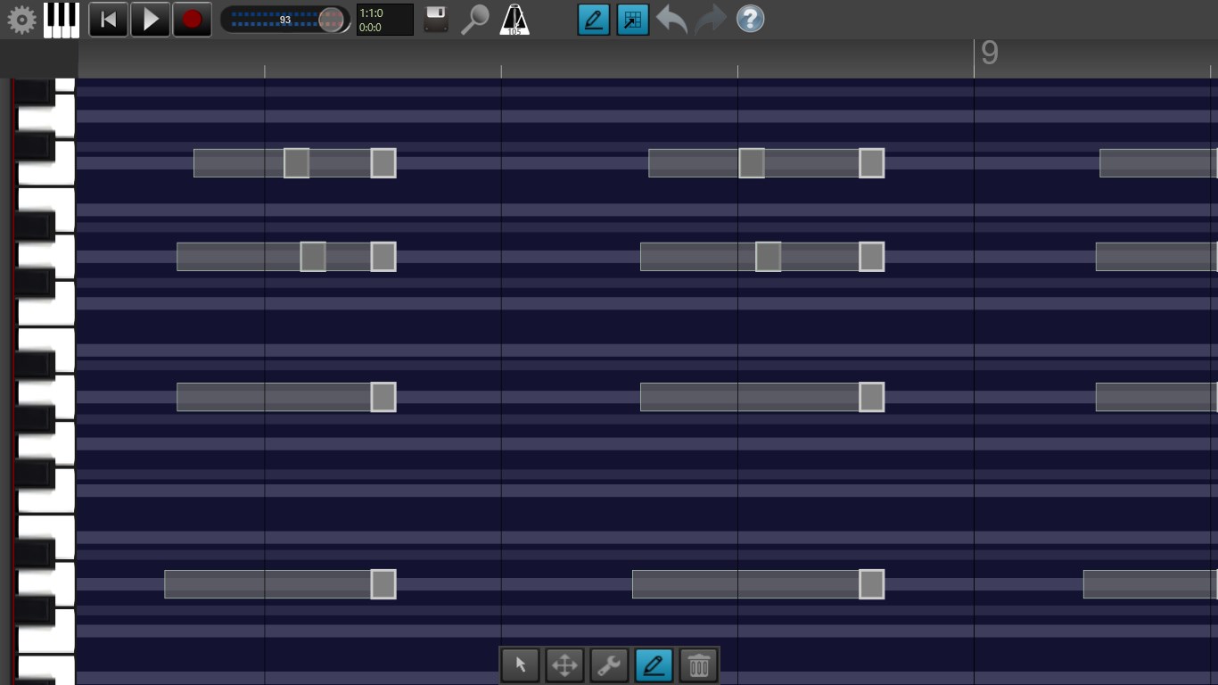Click the 1:1:0 time position display
The image size is (1218, 685).
coord(383,19)
